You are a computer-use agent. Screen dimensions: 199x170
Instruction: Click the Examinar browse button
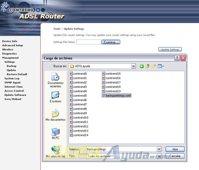[x=111, y=42]
